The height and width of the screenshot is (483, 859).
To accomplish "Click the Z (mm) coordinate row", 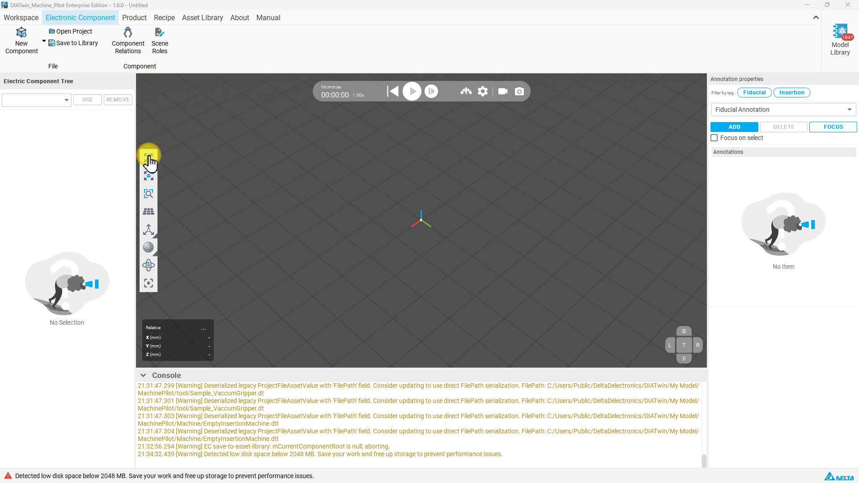I will click(x=178, y=355).
